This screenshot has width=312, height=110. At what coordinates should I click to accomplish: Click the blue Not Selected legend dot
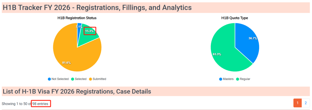point(49,79)
